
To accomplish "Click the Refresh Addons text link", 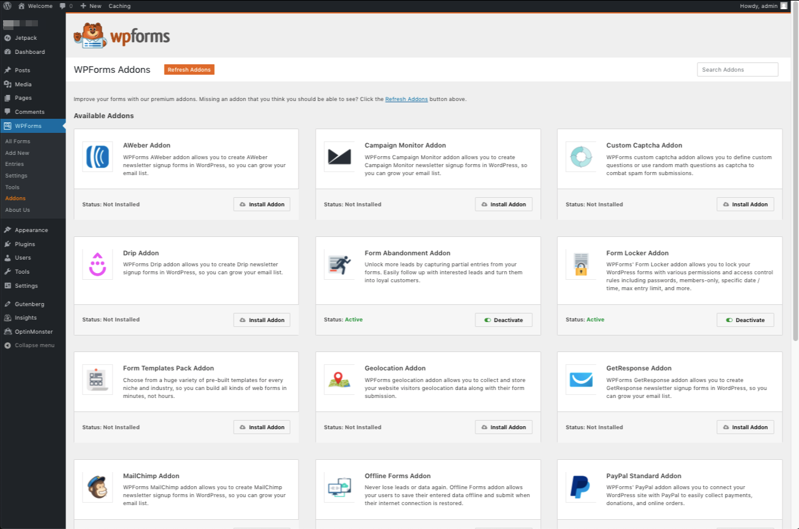I will click(x=406, y=99).
